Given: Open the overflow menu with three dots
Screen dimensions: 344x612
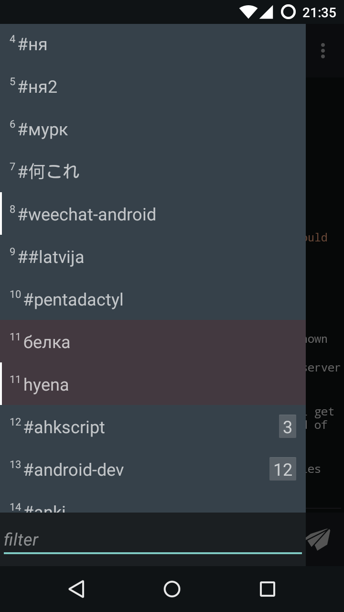Looking at the screenshot, I should 322,50.
